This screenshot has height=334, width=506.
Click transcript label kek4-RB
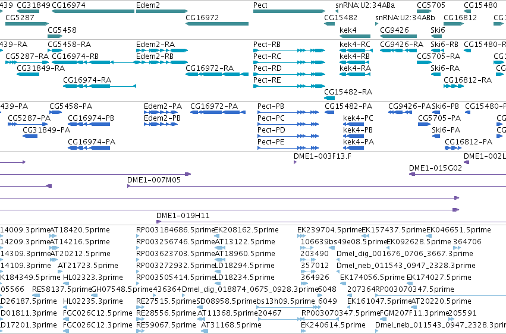[x=354, y=56]
